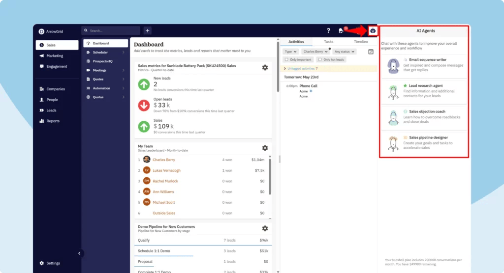Select Dashboard in the submenu
Image resolution: width=504 pixels, height=273 pixels.
(x=106, y=43)
